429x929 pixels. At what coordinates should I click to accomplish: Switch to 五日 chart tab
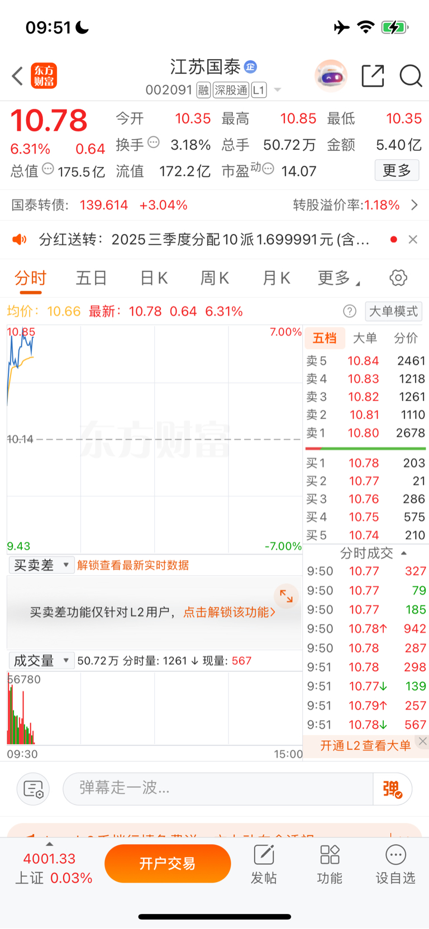(x=91, y=278)
